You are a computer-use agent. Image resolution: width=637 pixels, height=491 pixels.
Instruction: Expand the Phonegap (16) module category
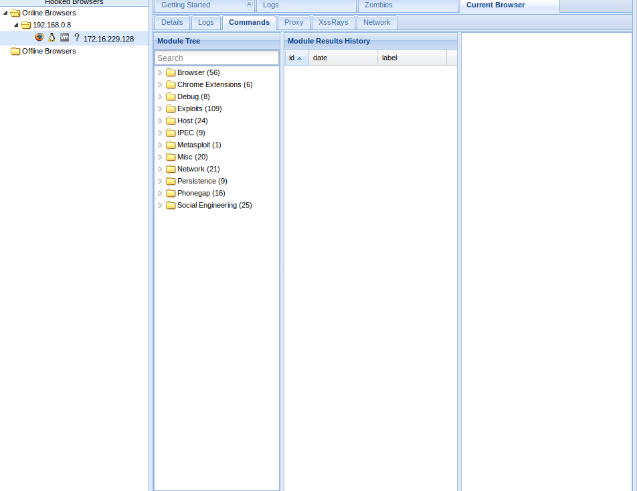pyautogui.click(x=160, y=193)
